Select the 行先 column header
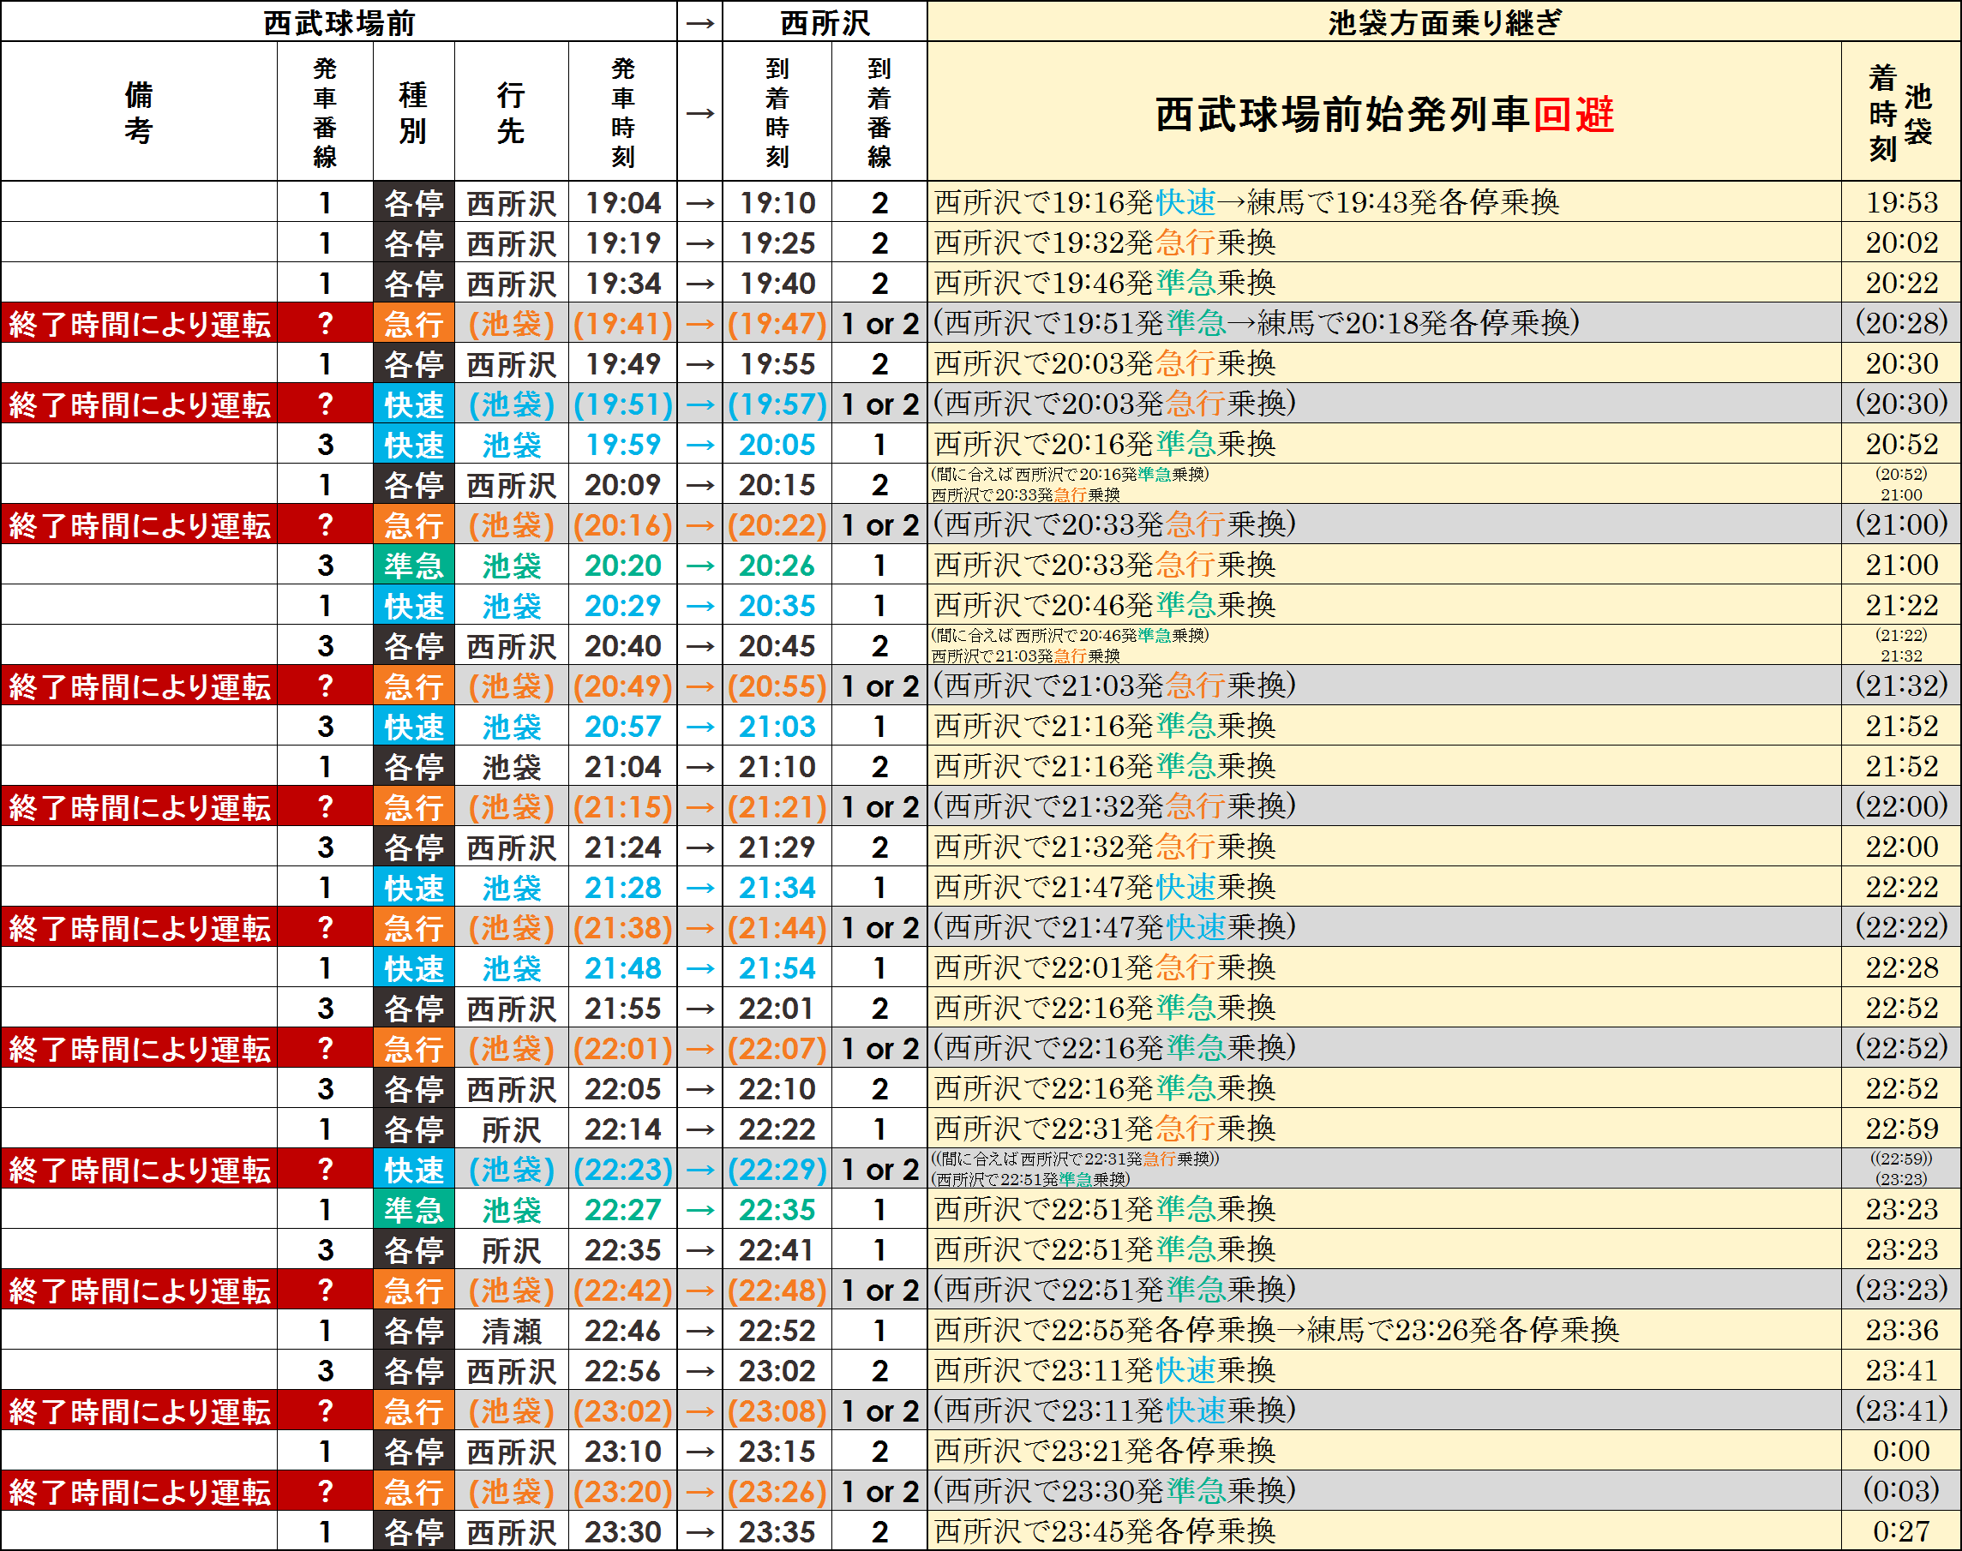The width and height of the screenshot is (1962, 1551). 512,111
